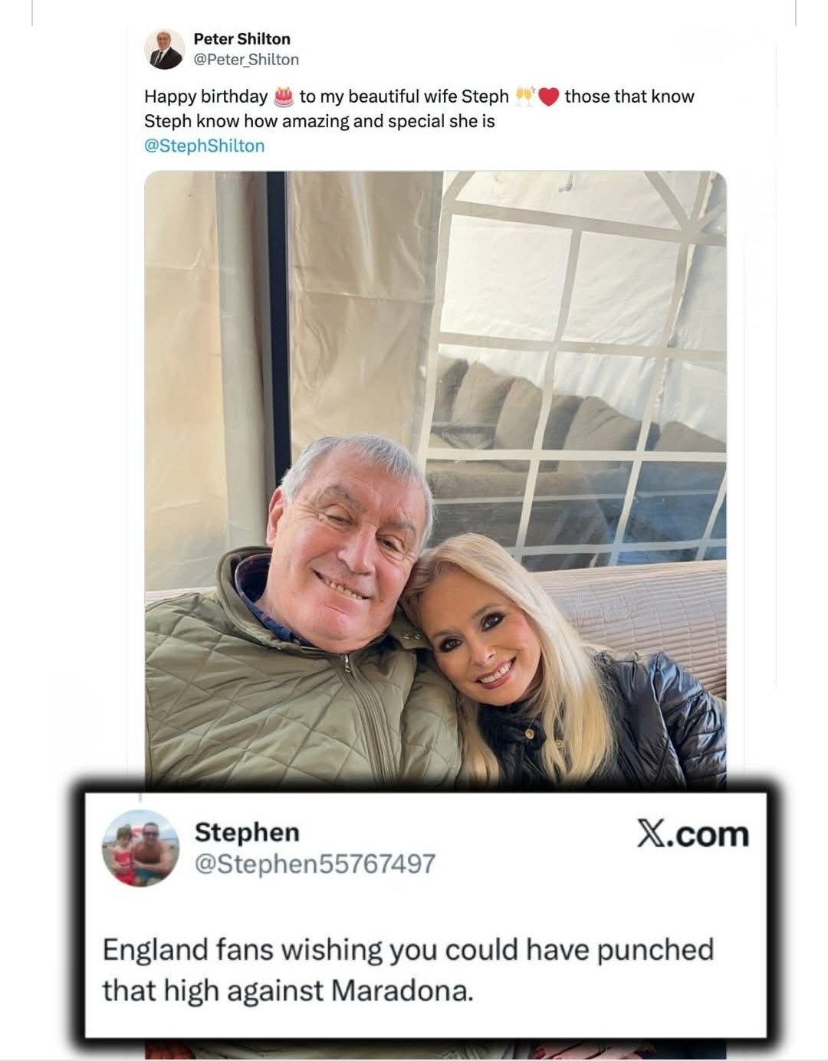Select the reply text mentioning Maradona
The width and height of the screenshot is (828, 1061).
(x=408, y=970)
